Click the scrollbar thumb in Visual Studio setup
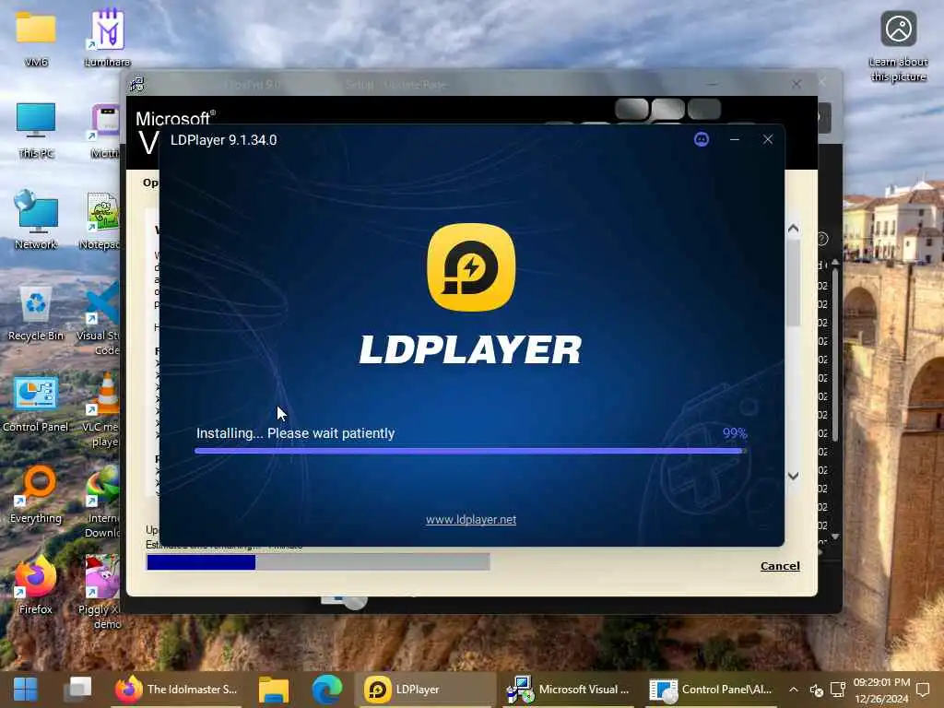This screenshot has width=944, height=708. [794, 283]
